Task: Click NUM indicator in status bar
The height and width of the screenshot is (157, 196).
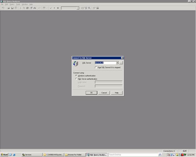Action: coord(185,151)
